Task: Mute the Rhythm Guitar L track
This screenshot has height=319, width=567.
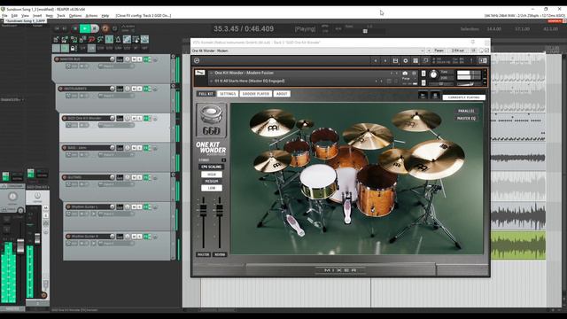Action: [134, 206]
